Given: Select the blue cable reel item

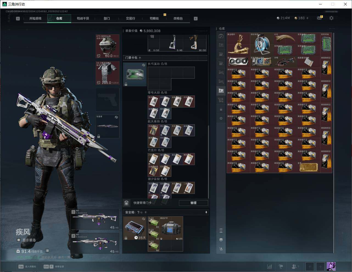Looking at the screenshot, I should coord(262,44).
